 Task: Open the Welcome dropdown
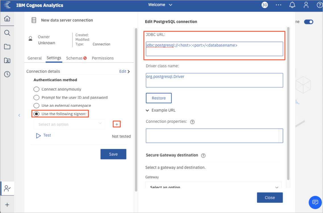click(160, 5)
